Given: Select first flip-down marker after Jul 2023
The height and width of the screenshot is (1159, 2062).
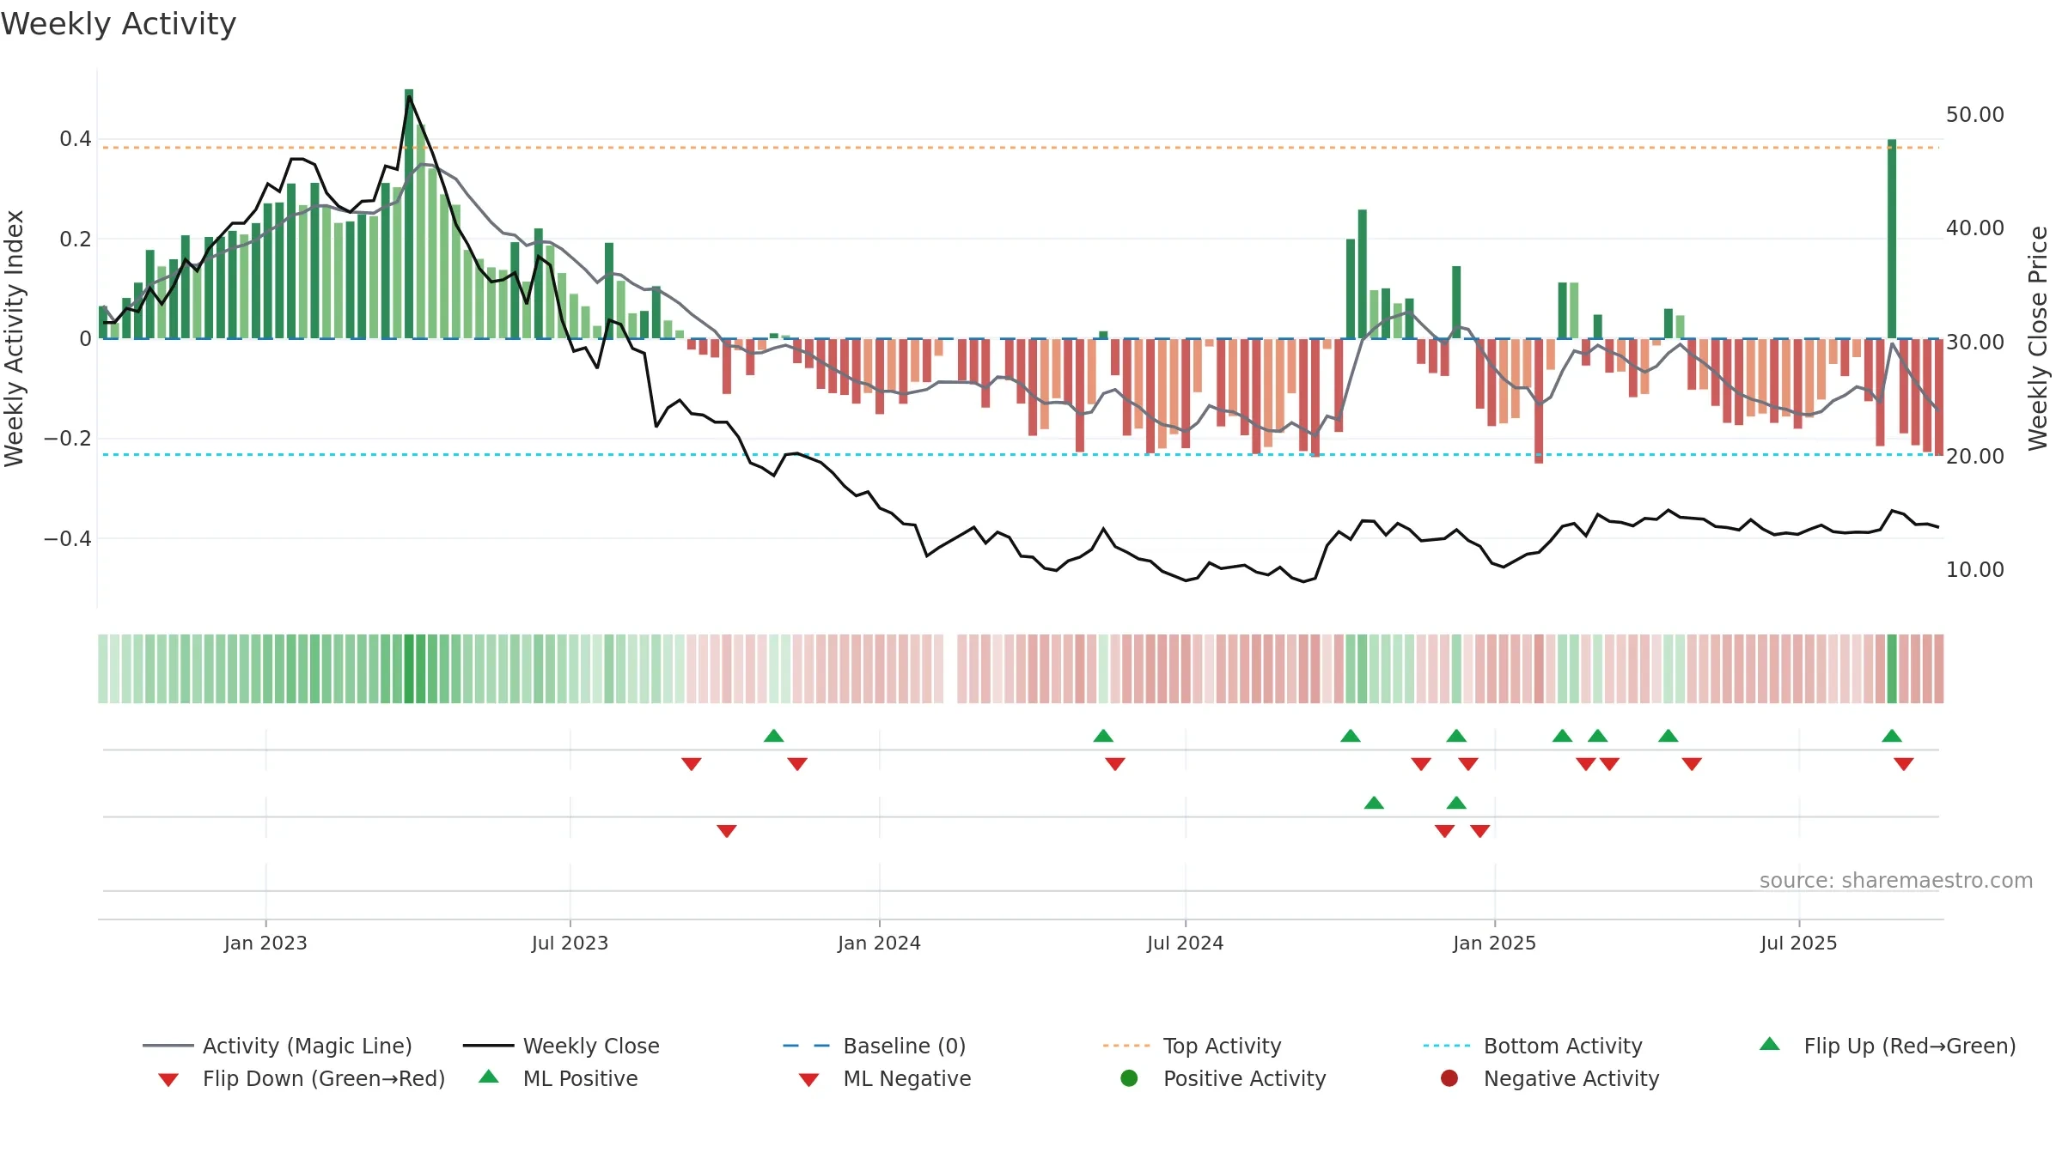Looking at the screenshot, I should pyautogui.click(x=692, y=764).
